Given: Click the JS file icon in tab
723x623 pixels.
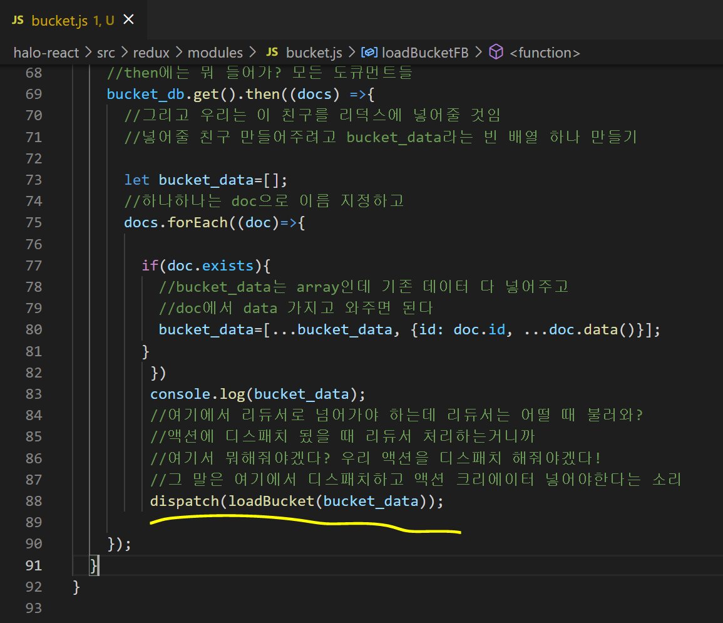Looking at the screenshot, I should click(18, 20).
